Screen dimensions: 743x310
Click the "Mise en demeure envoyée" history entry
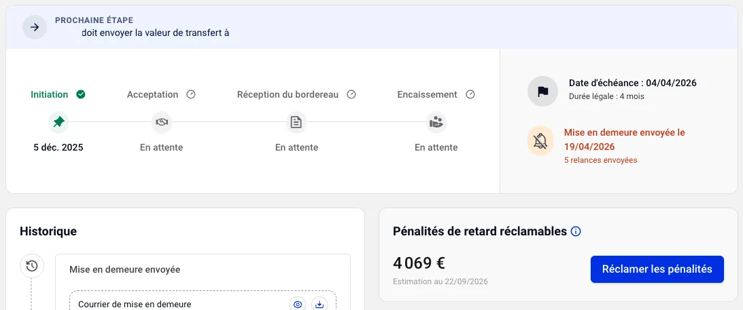124,270
